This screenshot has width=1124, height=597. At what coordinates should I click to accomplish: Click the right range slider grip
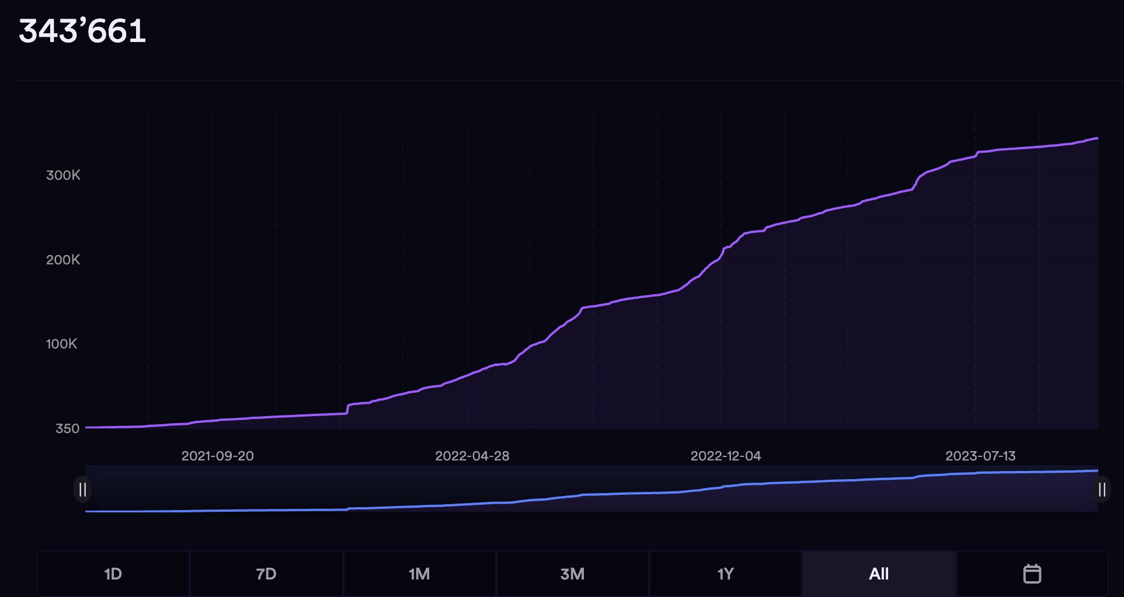click(1102, 489)
